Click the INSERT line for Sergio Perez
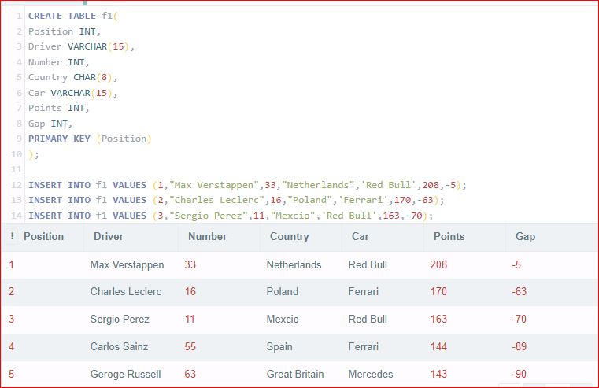This screenshot has height=388, width=599. [231, 216]
